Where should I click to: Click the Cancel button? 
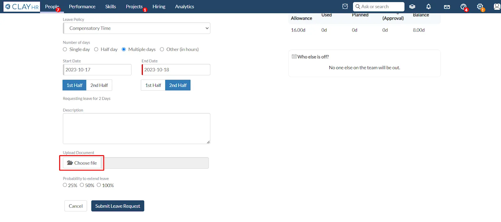(76, 206)
